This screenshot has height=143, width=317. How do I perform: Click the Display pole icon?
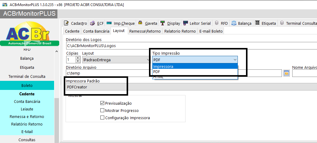(x=162, y=23)
